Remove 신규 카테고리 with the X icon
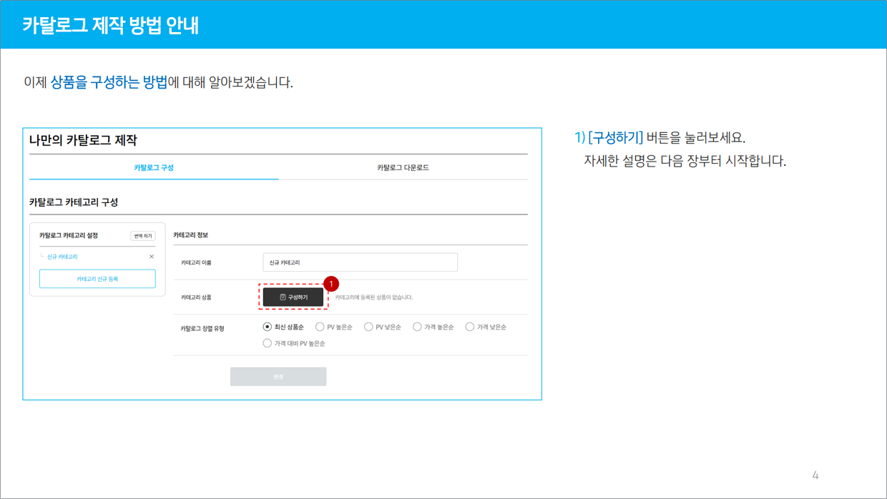The image size is (887, 499). (x=152, y=257)
